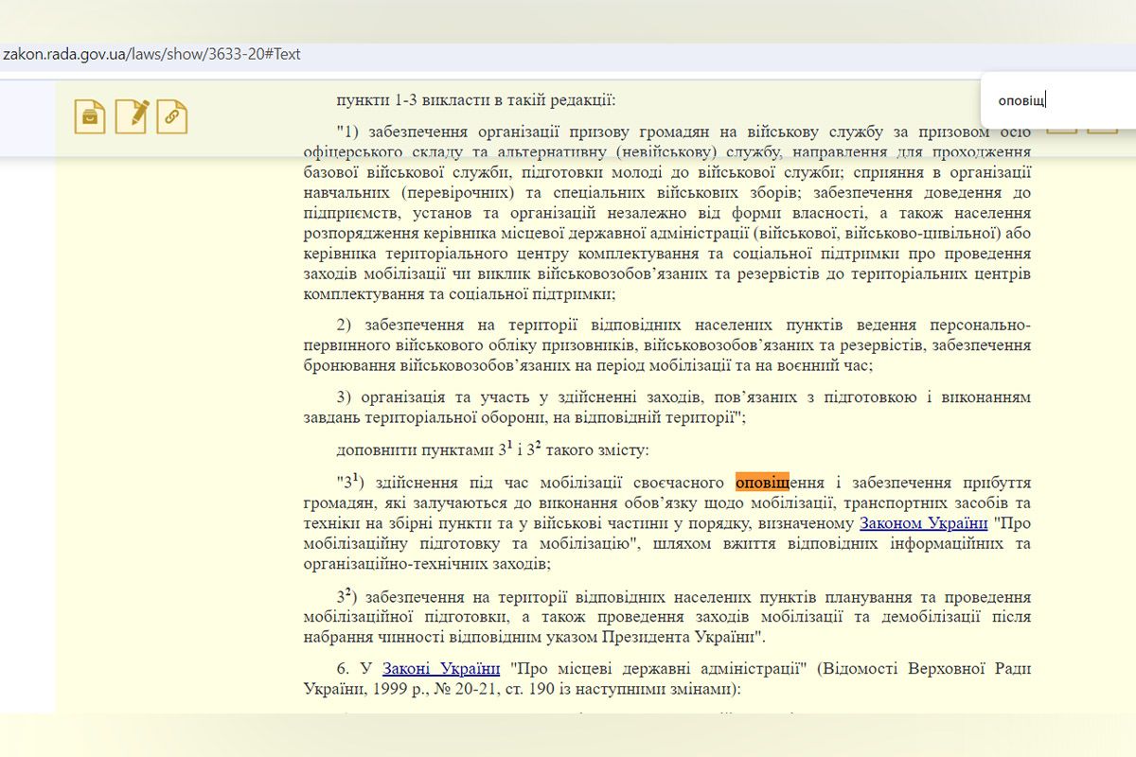
Task: Click the phrase "організаційно-технічних заходів"
Action: (425, 564)
